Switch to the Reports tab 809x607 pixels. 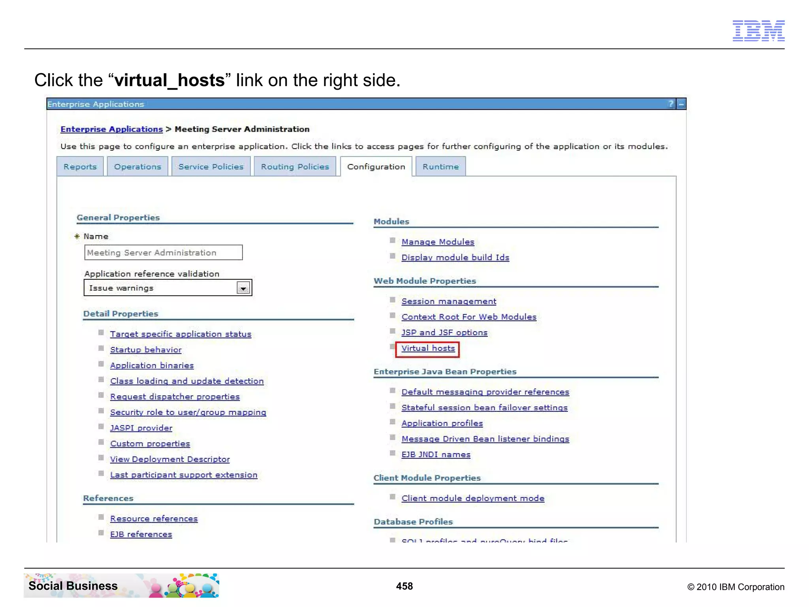coord(80,167)
